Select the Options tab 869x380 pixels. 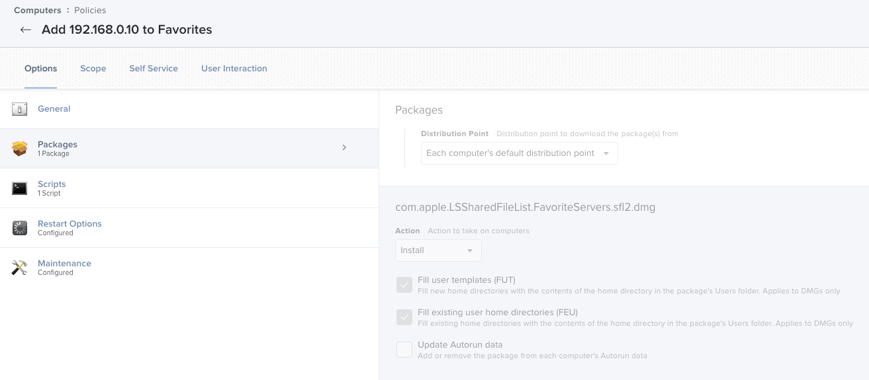(41, 68)
